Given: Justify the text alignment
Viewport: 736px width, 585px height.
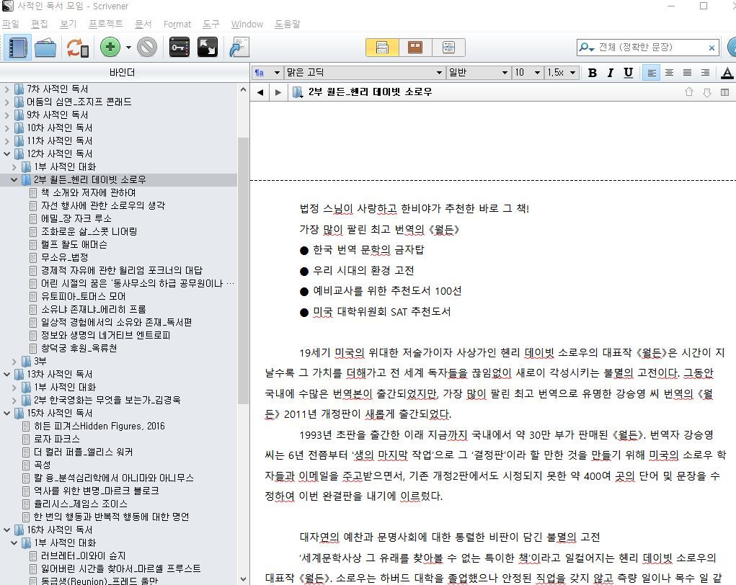Looking at the screenshot, I should (687, 73).
